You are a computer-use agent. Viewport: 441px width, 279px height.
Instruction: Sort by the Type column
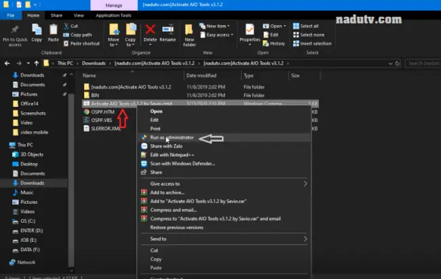tap(248, 75)
